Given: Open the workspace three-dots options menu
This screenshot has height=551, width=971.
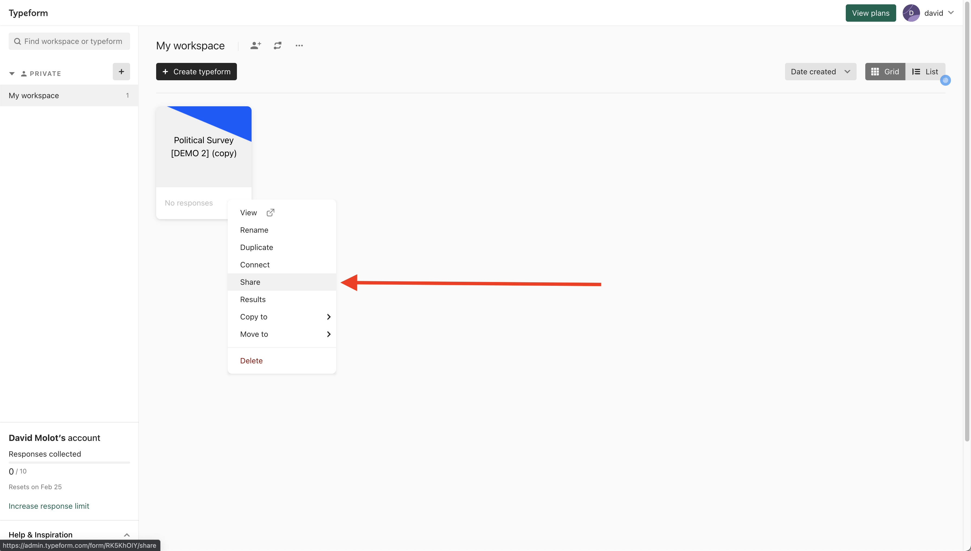Looking at the screenshot, I should pos(299,45).
